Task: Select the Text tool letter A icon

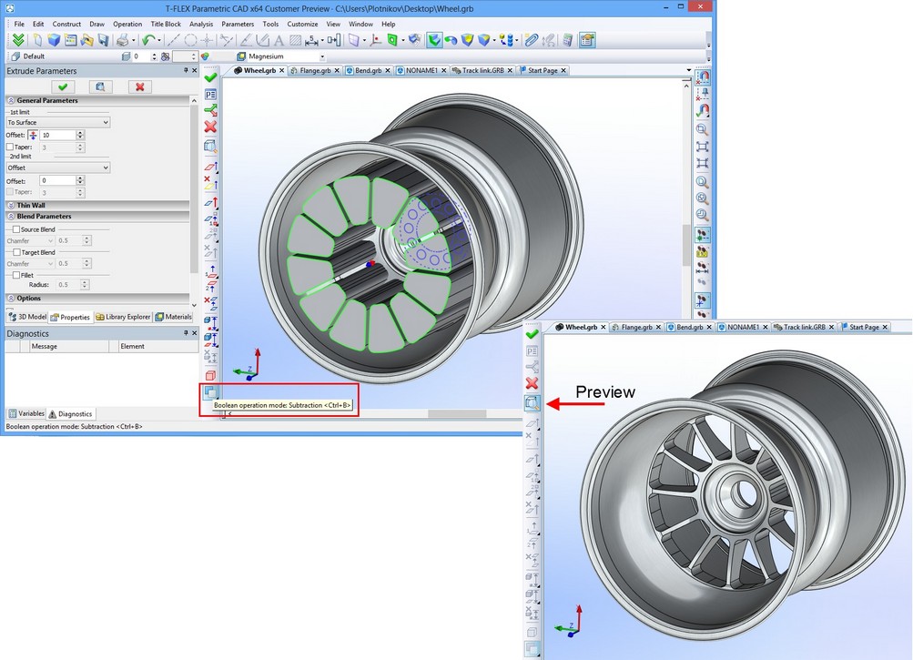Action: [278, 40]
